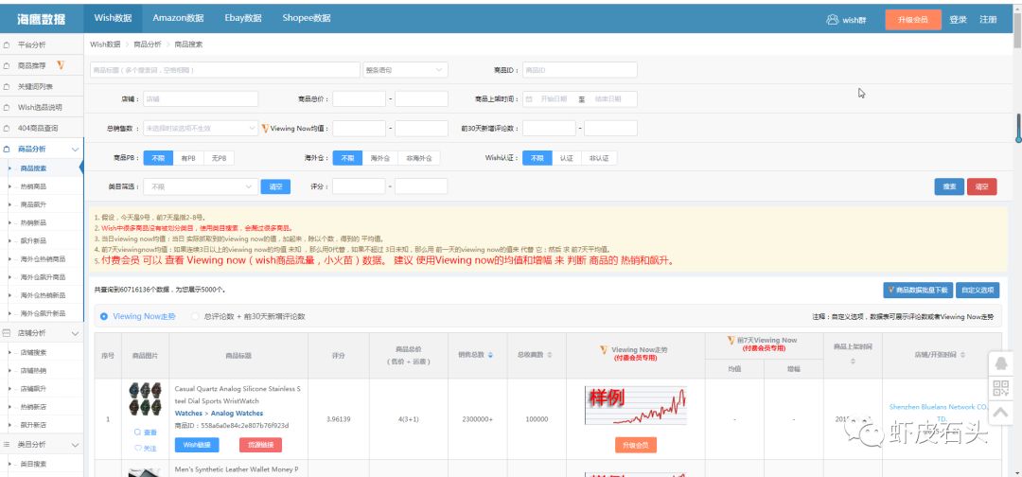The image size is (1022, 477).
Task: Click the heart 关注 icon under watch image
Action: tap(137, 448)
